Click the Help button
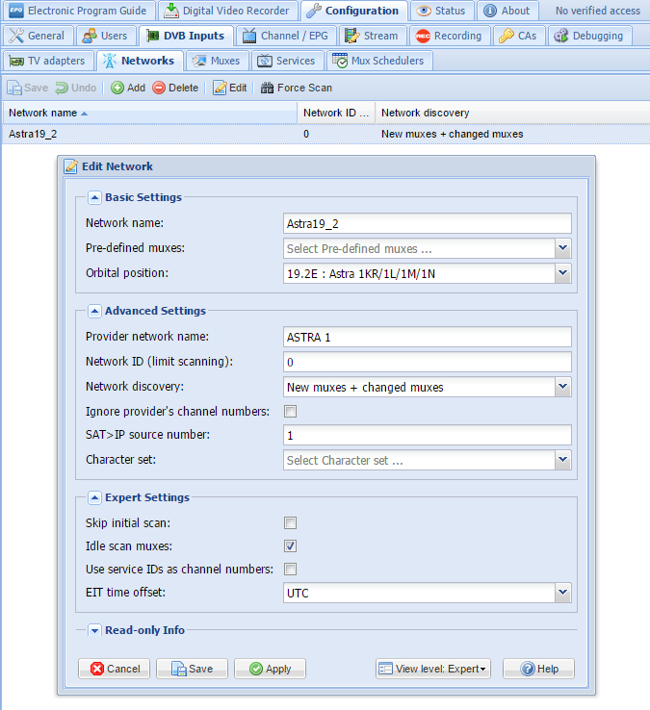This screenshot has height=710, width=650. (538, 669)
